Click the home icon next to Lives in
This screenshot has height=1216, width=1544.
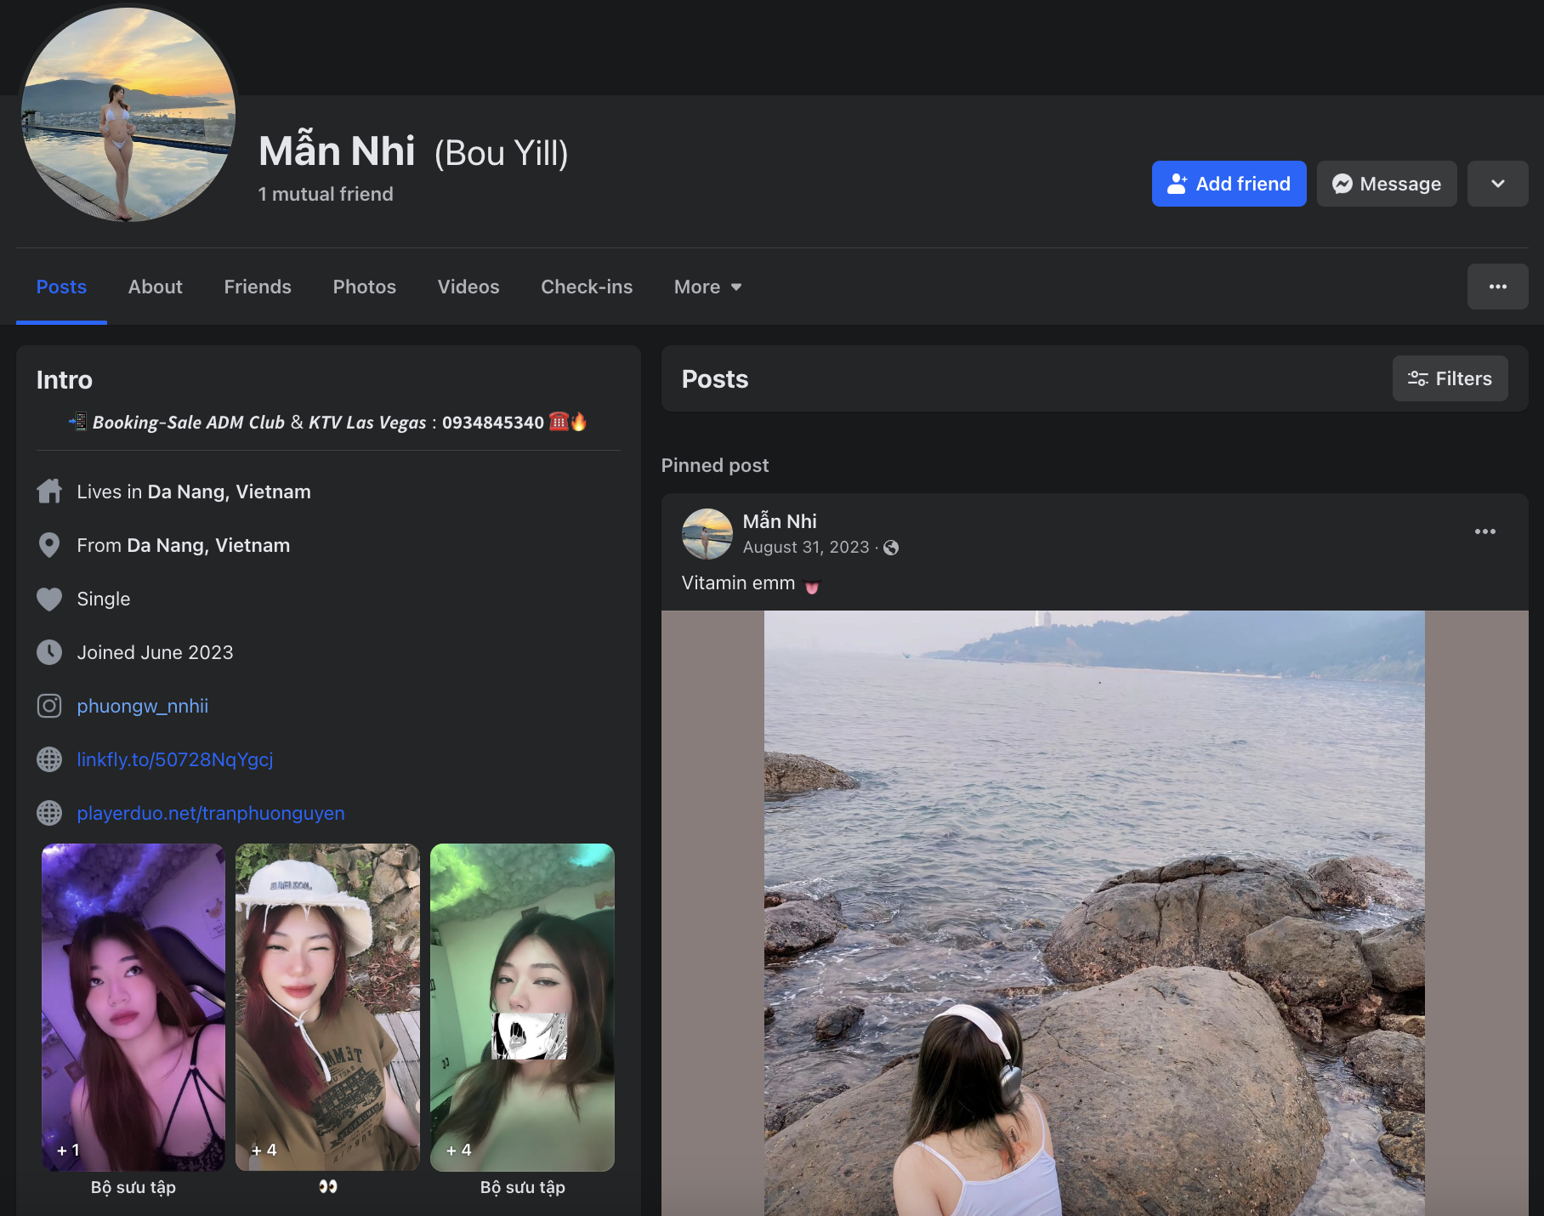click(49, 492)
